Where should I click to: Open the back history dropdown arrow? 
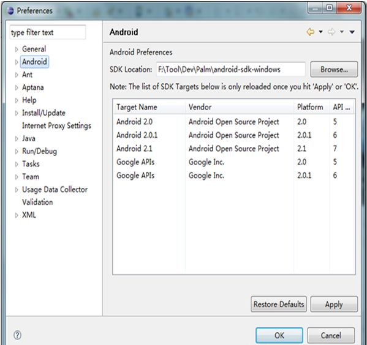coord(320,32)
